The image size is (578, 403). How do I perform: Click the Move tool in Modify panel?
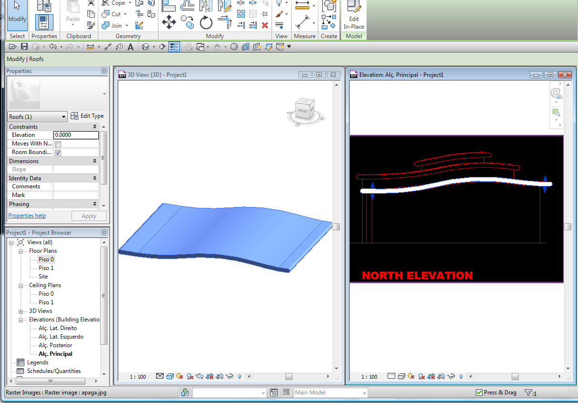pyautogui.click(x=168, y=21)
